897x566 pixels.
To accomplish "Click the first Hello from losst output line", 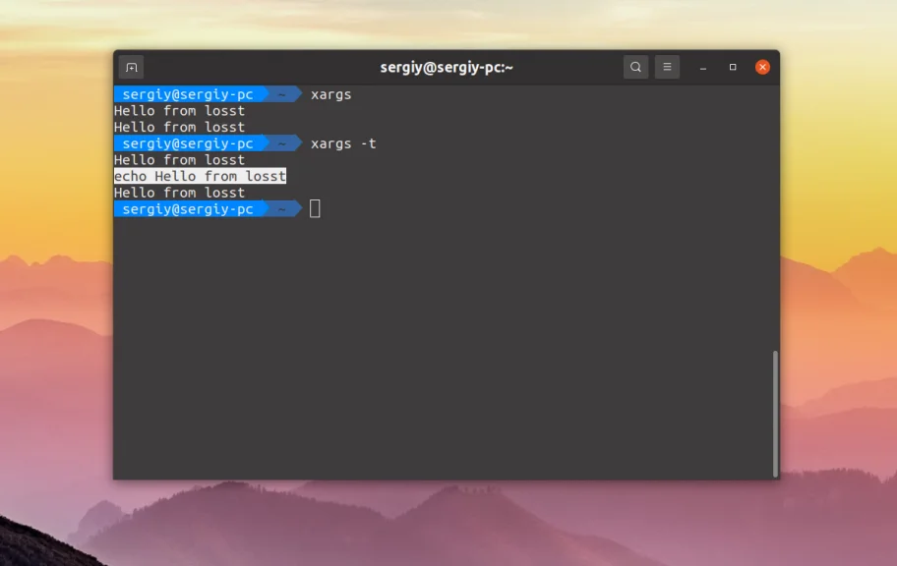I will (179, 110).
